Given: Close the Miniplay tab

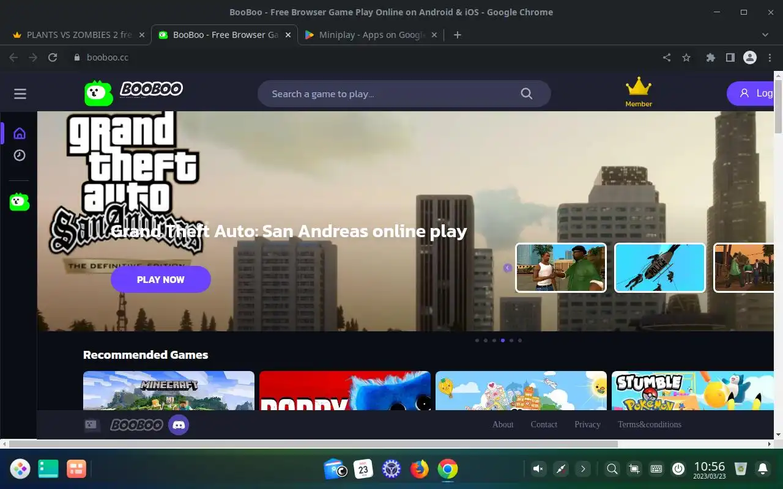Looking at the screenshot, I should tap(434, 35).
